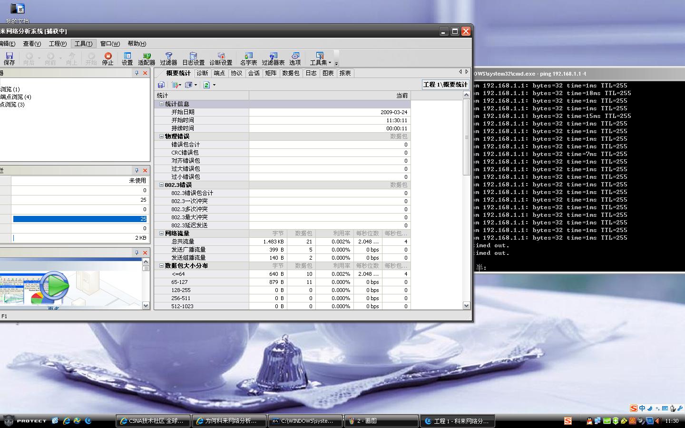Open the 工具集 dropdown arrow

330,63
